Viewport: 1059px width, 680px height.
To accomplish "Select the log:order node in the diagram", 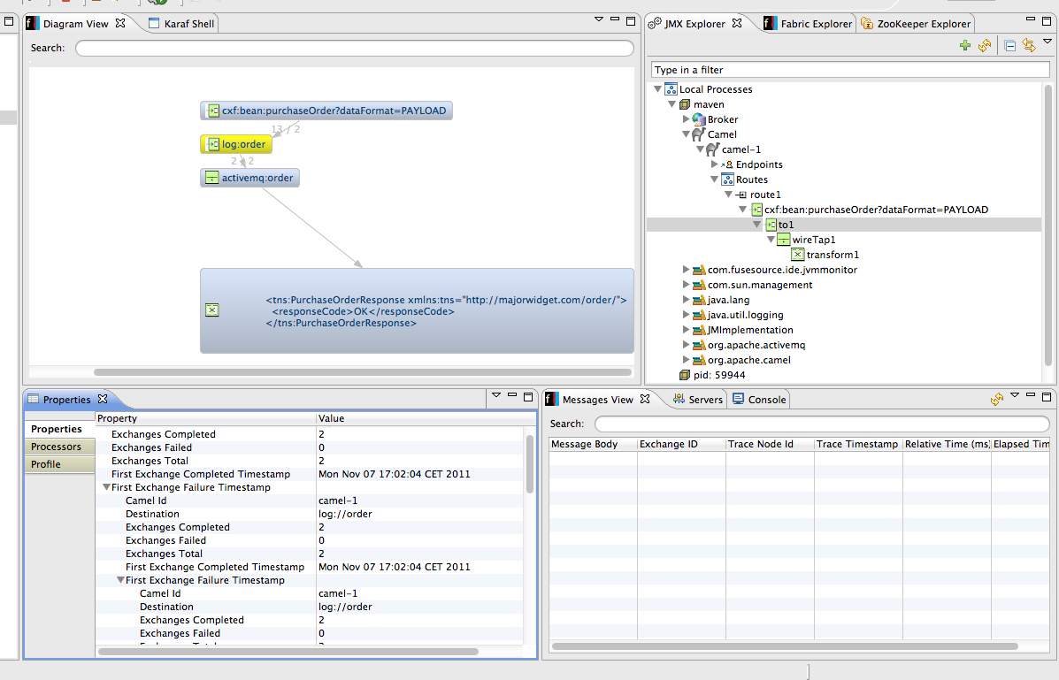I will pyautogui.click(x=236, y=144).
